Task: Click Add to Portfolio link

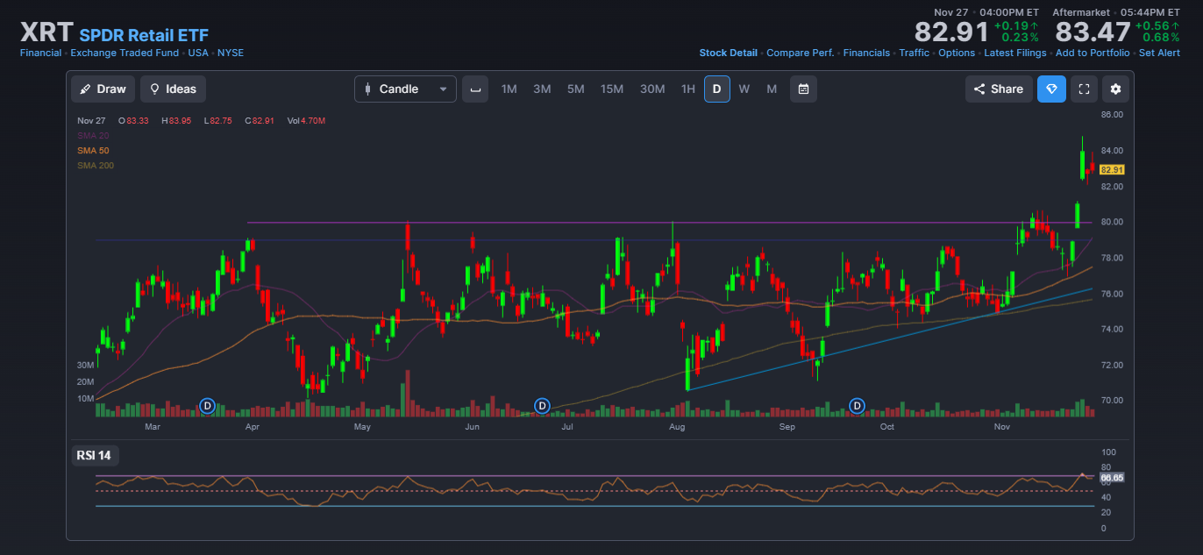Action: point(1093,53)
